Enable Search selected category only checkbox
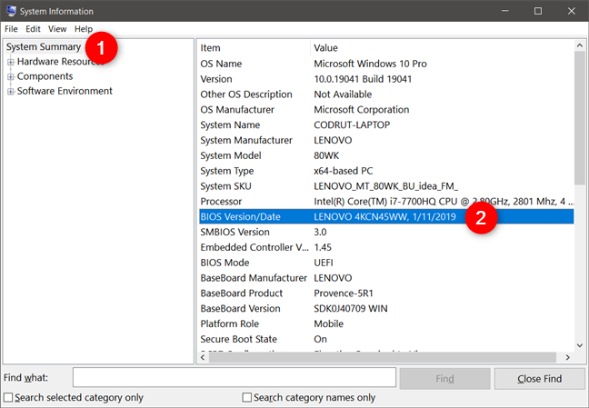Viewport: 589px width, 408px height. pyautogui.click(x=8, y=397)
